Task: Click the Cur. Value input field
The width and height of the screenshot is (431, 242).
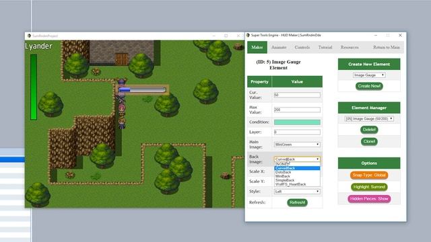Action: [x=297, y=95]
